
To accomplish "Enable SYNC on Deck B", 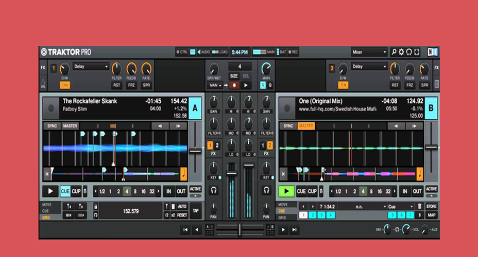I will tap(288, 126).
